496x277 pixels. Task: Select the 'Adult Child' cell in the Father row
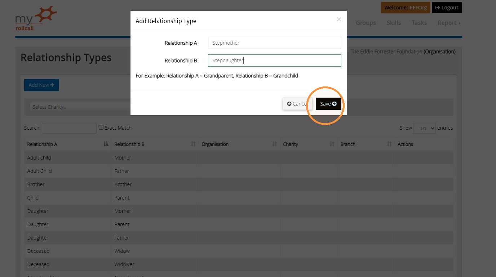68,171
